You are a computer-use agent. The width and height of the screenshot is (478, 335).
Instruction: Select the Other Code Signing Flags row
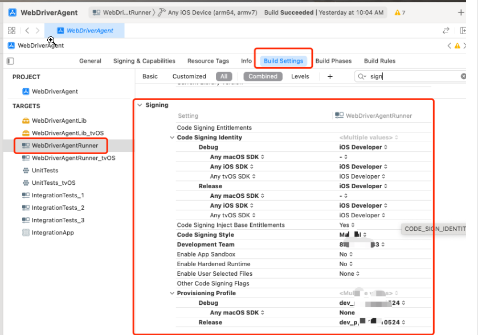click(x=303, y=284)
